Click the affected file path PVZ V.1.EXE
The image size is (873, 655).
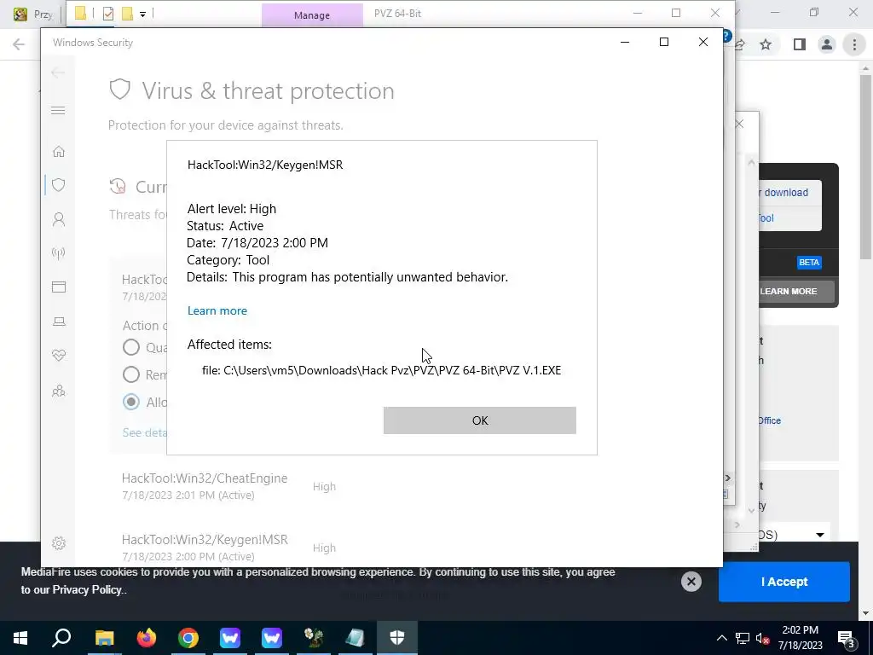381,370
